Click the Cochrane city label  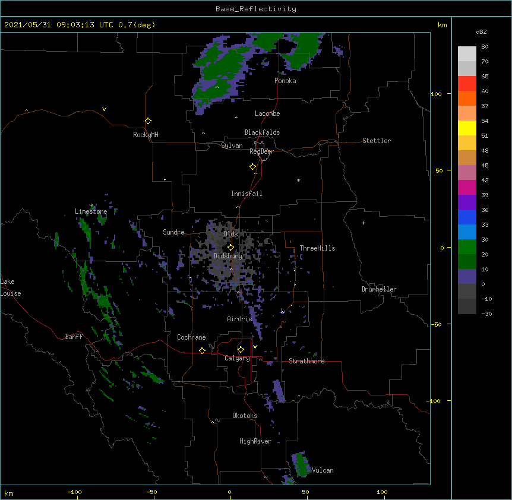(191, 337)
